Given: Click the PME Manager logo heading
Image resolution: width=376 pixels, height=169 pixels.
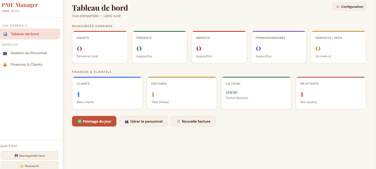Looking at the screenshot, I should (x=20, y=5).
